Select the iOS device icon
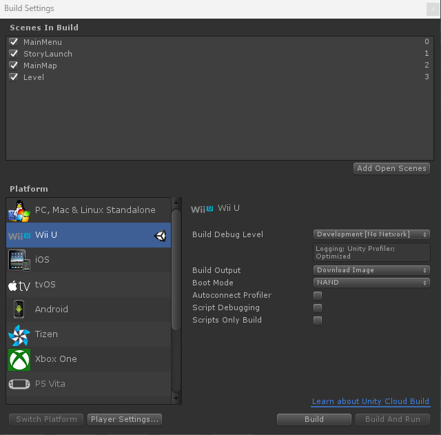This screenshot has width=441, height=435. 19,260
